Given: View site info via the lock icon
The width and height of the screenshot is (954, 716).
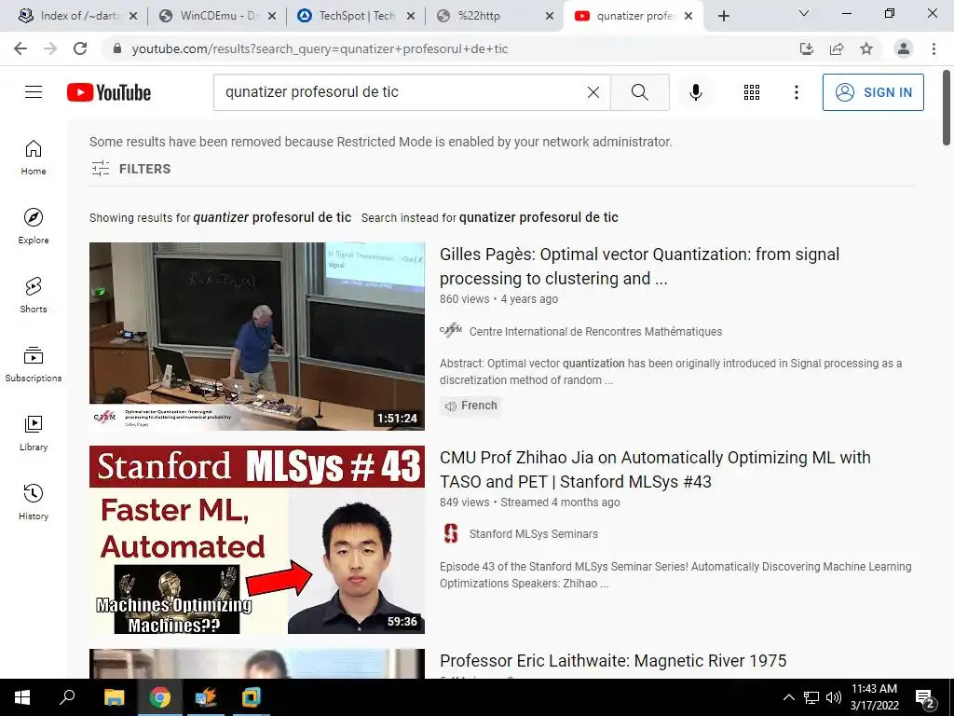Looking at the screenshot, I should click(117, 48).
